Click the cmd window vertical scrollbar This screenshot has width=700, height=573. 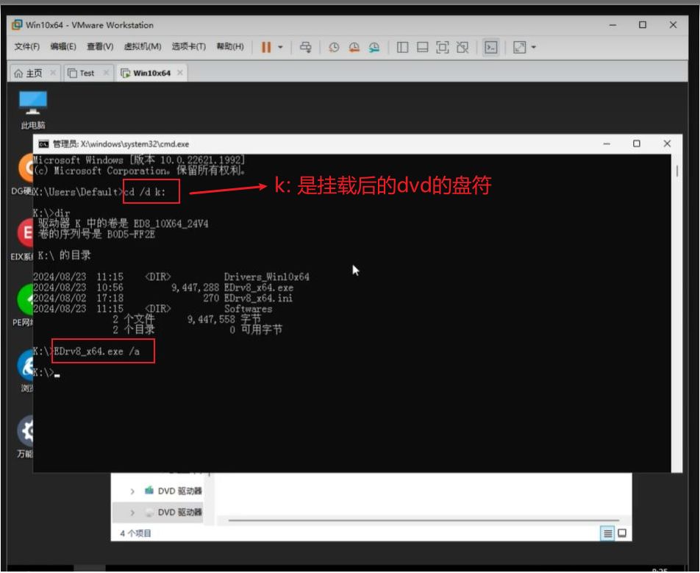click(x=676, y=172)
